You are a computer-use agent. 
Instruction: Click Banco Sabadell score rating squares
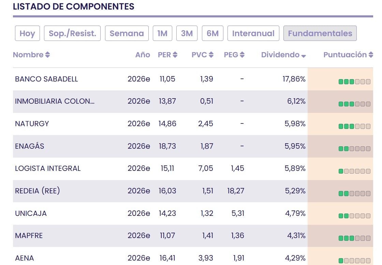(354, 82)
